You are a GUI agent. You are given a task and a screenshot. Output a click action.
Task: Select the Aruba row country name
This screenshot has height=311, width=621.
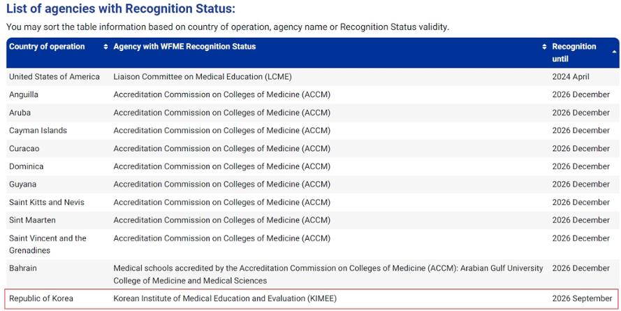pos(20,113)
